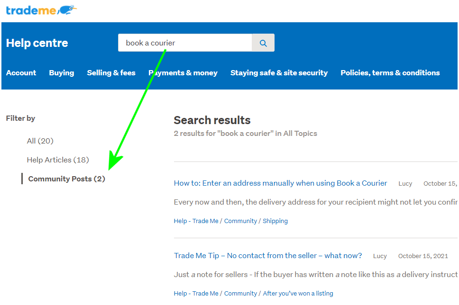The height and width of the screenshot is (305, 459).
Task: Click second result's "Help - Trade Me" breadcrumb
Action: [196, 294]
